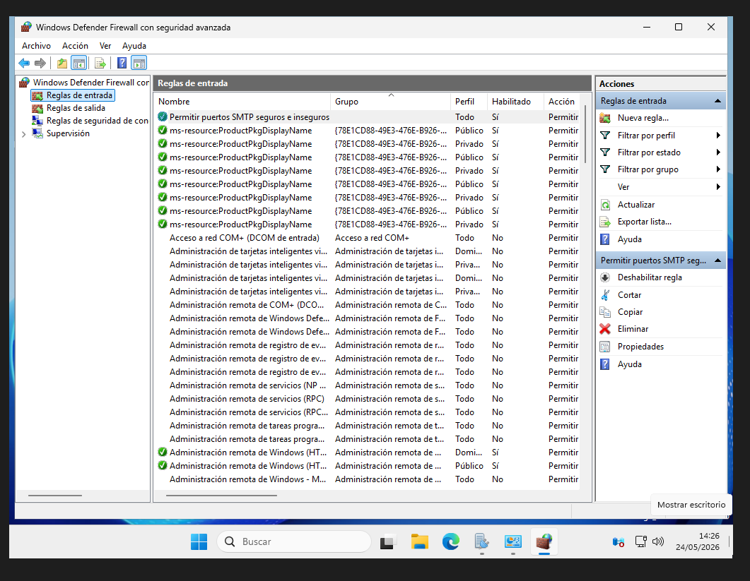
Task: Sort by the Grupo column header
Action: click(390, 102)
